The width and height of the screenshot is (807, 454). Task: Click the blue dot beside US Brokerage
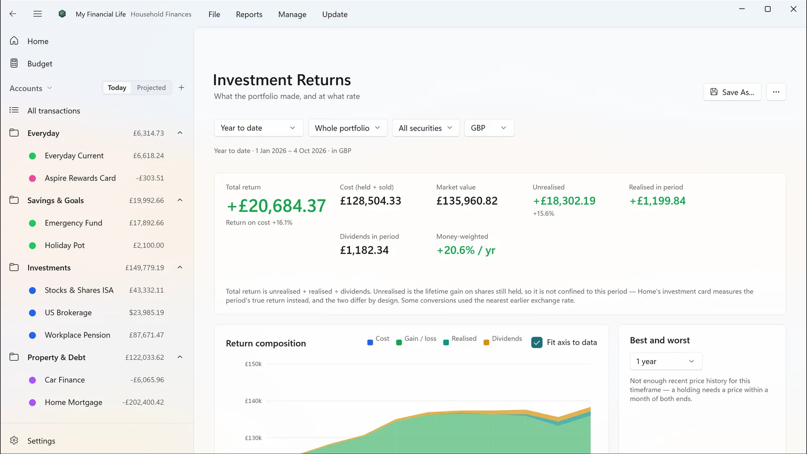[32, 313]
